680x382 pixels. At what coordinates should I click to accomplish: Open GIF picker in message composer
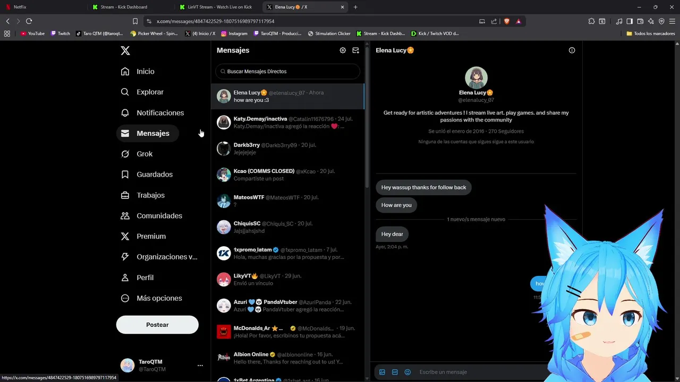tap(395, 372)
